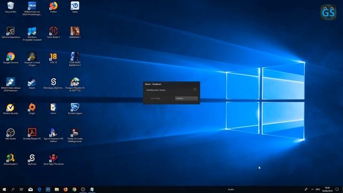343x193 pixels.
Task: Switch to Chrome in taskbar
Action: pyautogui.click(x=74, y=189)
